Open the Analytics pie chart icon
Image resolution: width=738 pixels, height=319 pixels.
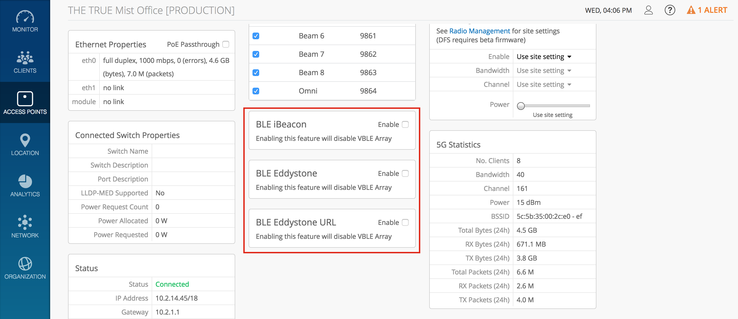[25, 181]
